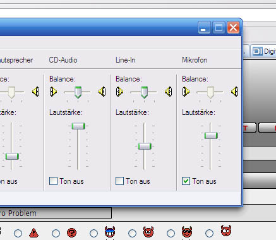Click the Mikrofon volume slider handle
276x240 pixels.
pyautogui.click(x=211, y=136)
